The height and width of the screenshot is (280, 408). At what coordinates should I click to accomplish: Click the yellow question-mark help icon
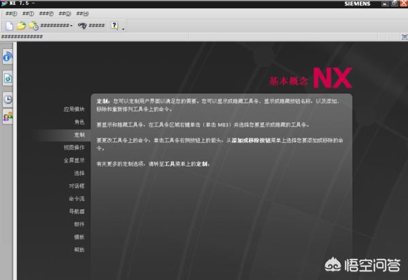click(x=114, y=25)
